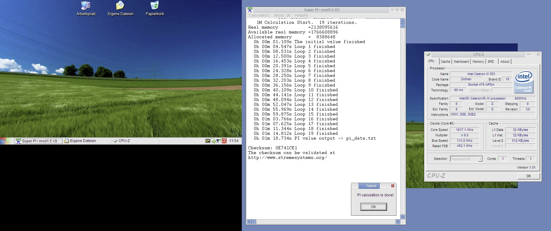Click the Specification field Intel(R) Celeron(R) M processor
The width and height of the screenshot is (551, 231).
pos(493,98)
